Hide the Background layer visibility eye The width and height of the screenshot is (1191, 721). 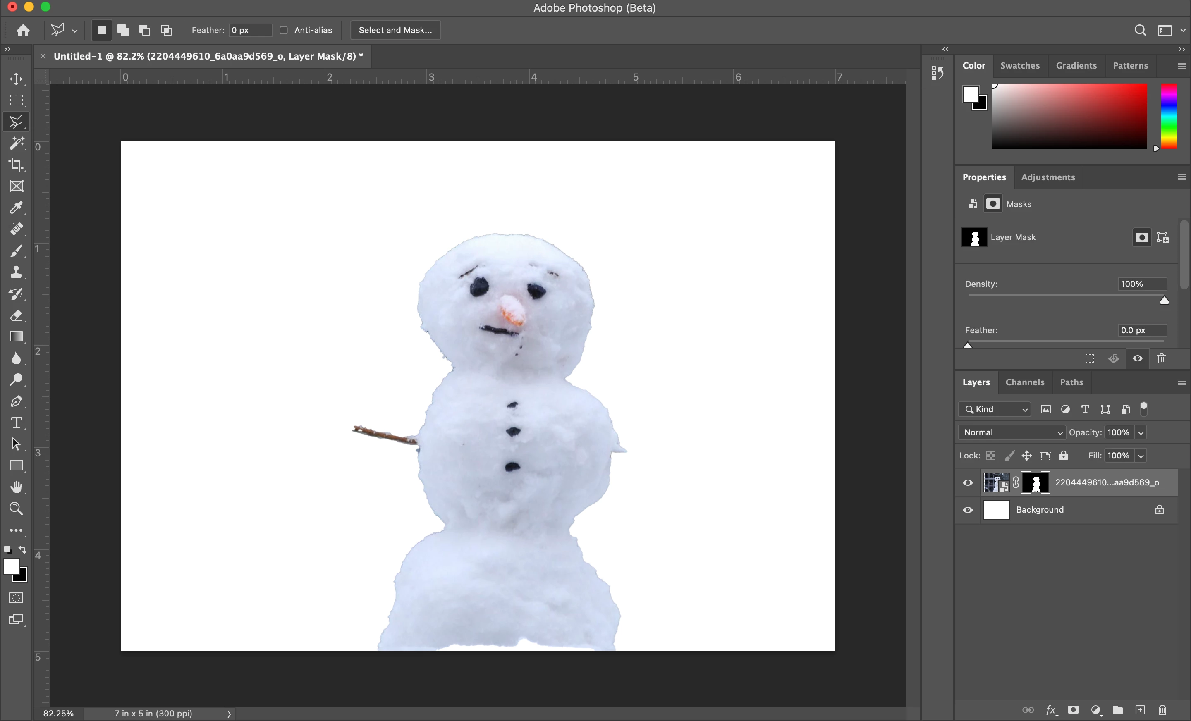[x=968, y=510]
